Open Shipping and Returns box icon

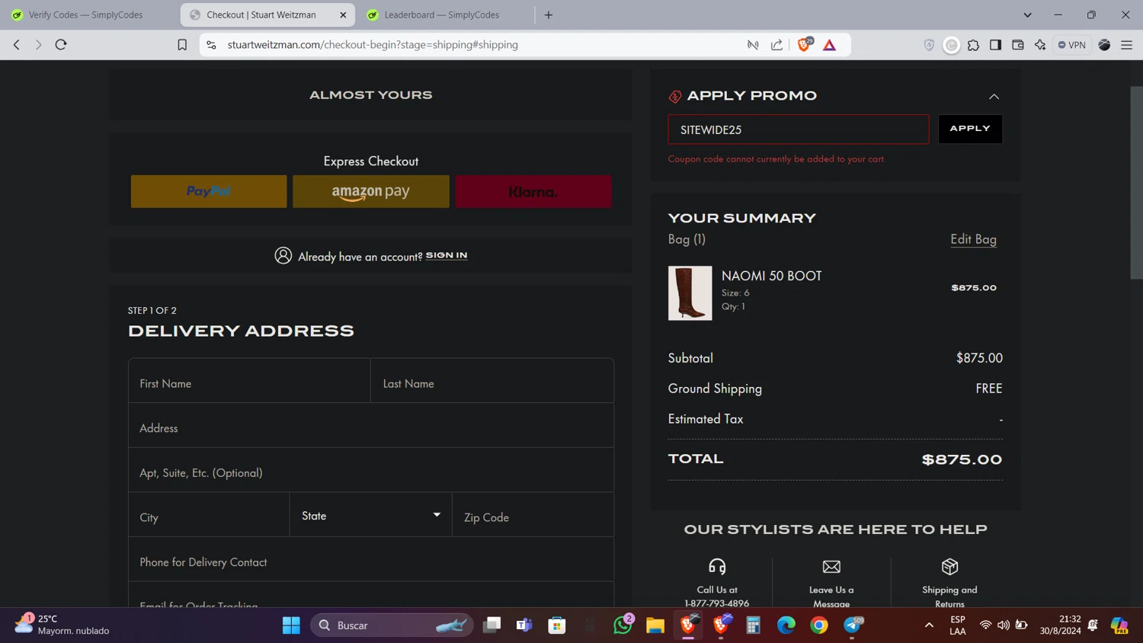(x=949, y=567)
